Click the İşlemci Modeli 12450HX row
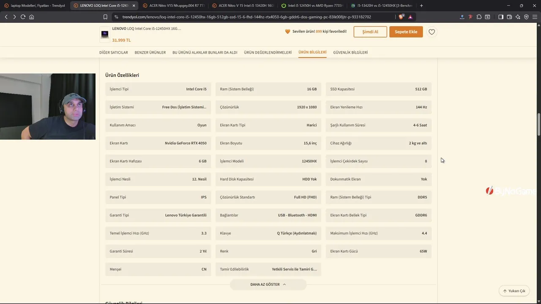The image size is (541, 304). pyautogui.click(x=268, y=161)
